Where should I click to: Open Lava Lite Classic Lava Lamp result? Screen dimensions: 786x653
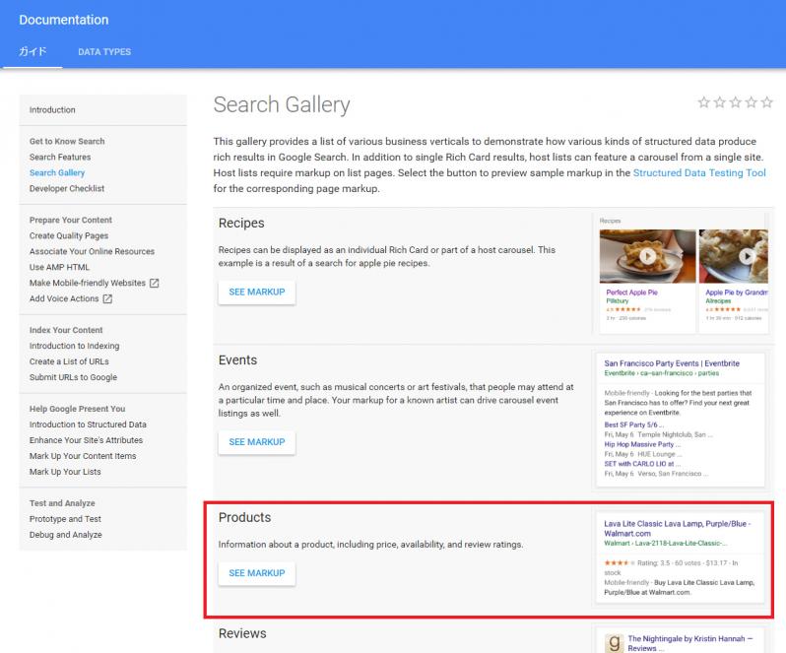coord(678,529)
